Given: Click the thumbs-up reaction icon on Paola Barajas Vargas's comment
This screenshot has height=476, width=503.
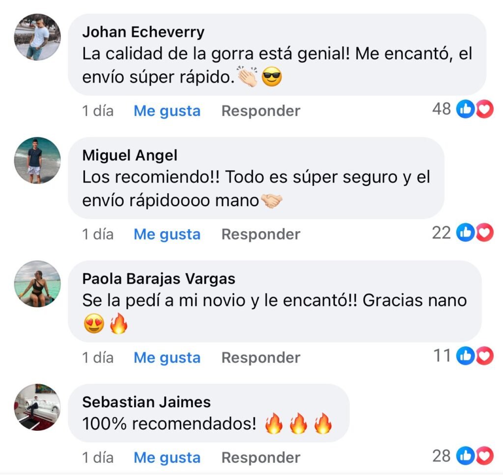Looking at the screenshot, I should (x=466, y=356).
